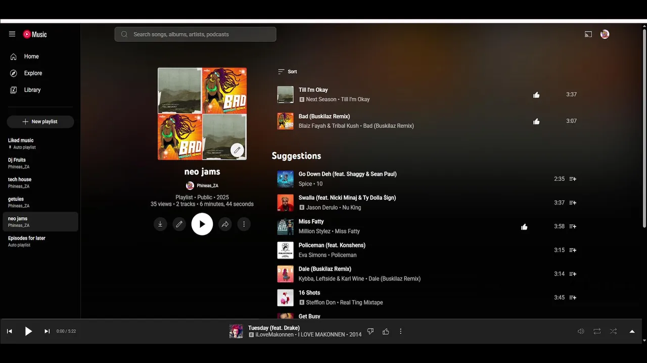Play Go Down Deh suggestion thumbnail
Viewport: 647px width, 363px height.
(x=285, y=179)
